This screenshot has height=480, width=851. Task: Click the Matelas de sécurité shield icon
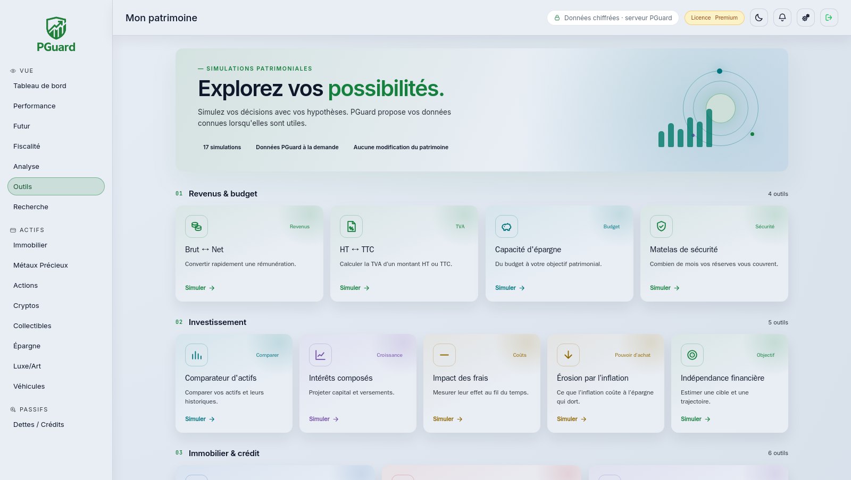(x=661, y=227)
